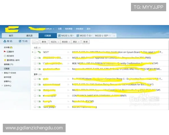Flag the COMPLIANCE SHEET email
Screen dimensions: 169x135
[x=68, y=96]
